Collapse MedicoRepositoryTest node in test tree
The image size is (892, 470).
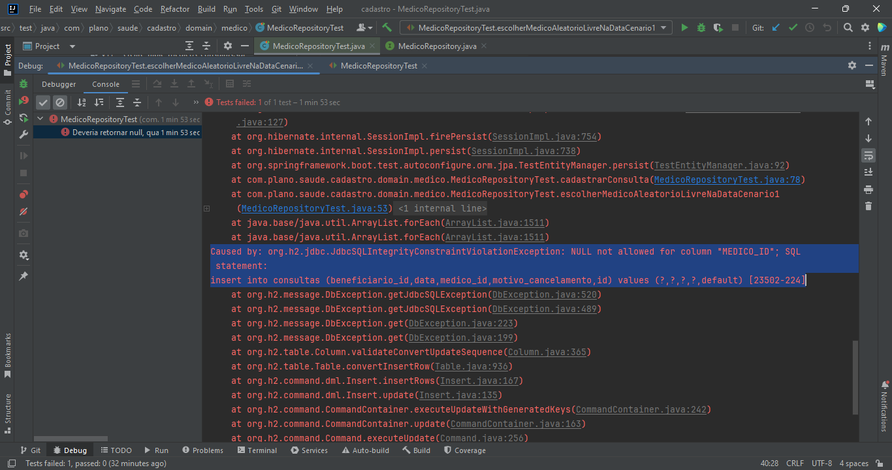coord(40,119)
